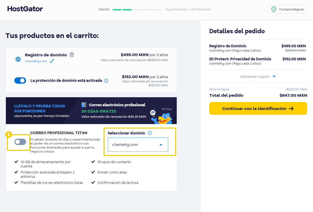Image resolution: width=313 pixels, height=212 pixels.
Task: Click 10 GB de almacenamiento feature
Action: pyautogui.click(x=46, y=164)
